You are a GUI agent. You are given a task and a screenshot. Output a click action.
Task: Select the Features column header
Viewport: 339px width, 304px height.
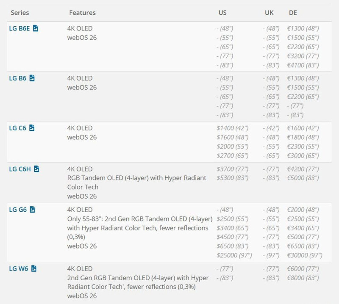tap(82, 13)
